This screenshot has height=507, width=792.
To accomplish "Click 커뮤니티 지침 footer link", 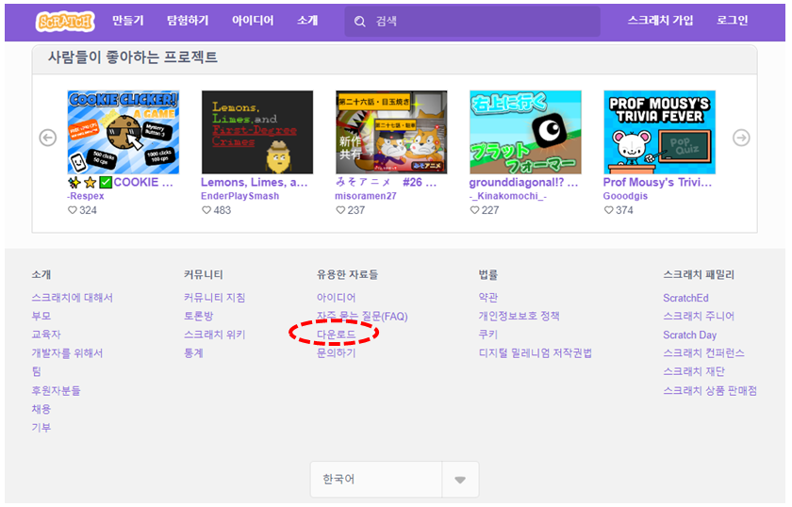I will click(215, 298).
